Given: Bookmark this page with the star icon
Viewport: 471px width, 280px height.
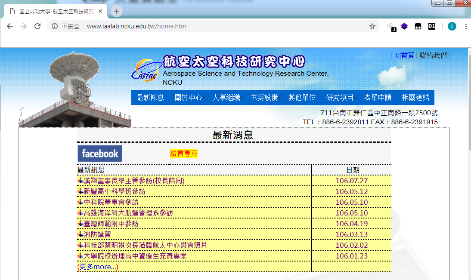Looking at the screenshot, I should point(372,26).
